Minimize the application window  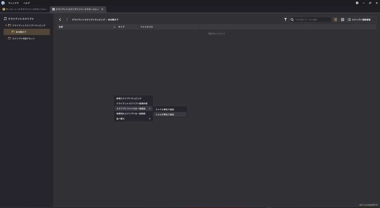[364, 3]
